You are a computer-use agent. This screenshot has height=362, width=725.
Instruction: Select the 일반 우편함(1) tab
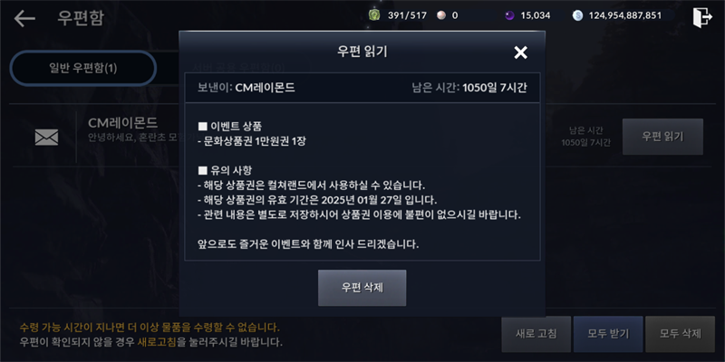[83, 69]
